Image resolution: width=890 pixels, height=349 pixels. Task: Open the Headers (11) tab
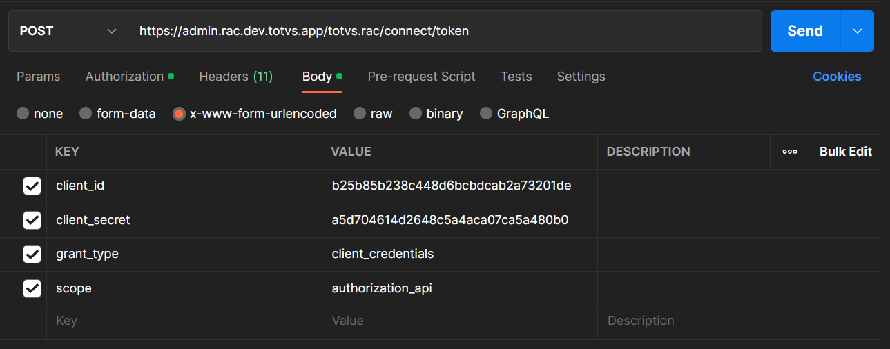pos(235,77)
